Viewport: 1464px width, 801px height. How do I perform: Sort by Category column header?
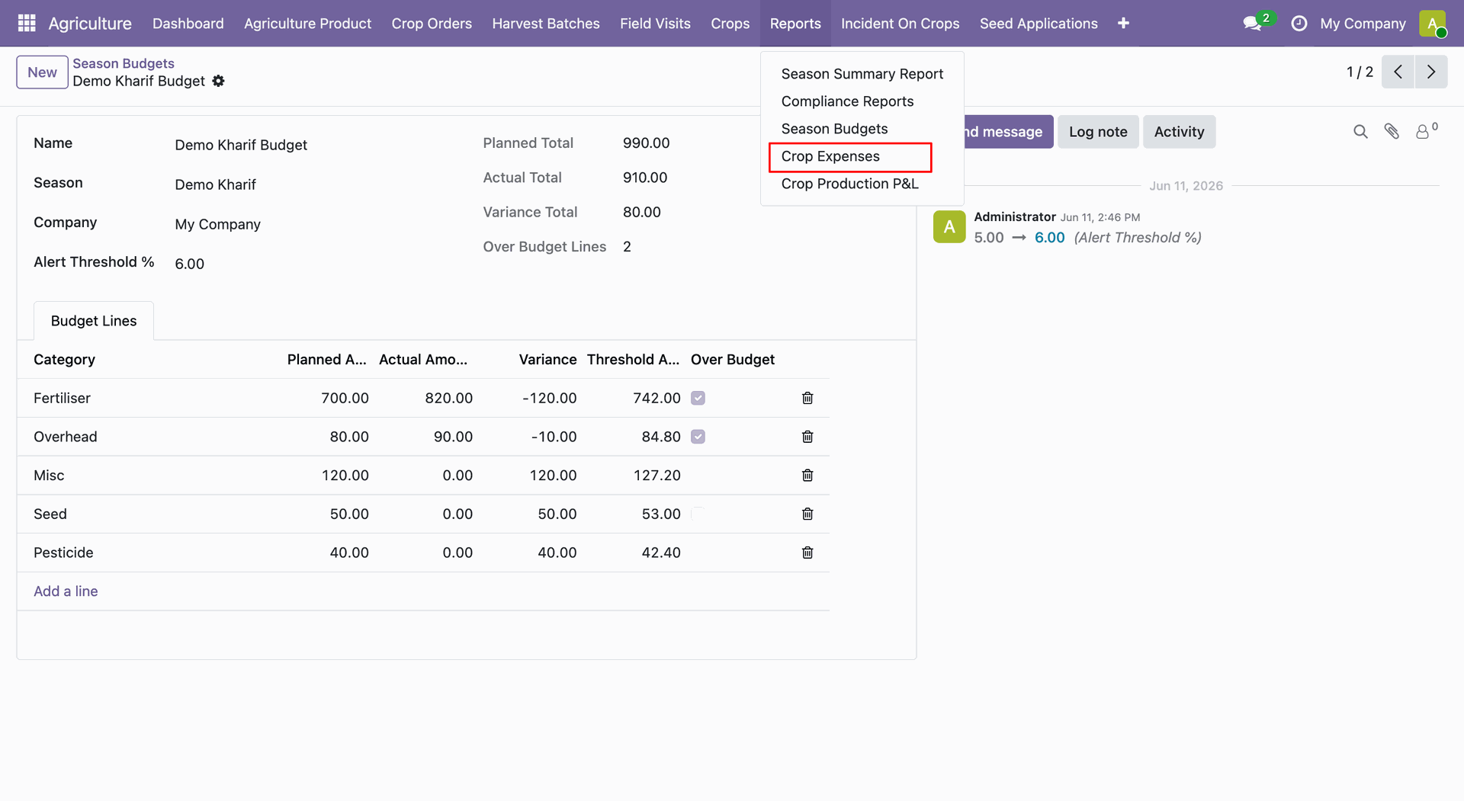point(64,360)
